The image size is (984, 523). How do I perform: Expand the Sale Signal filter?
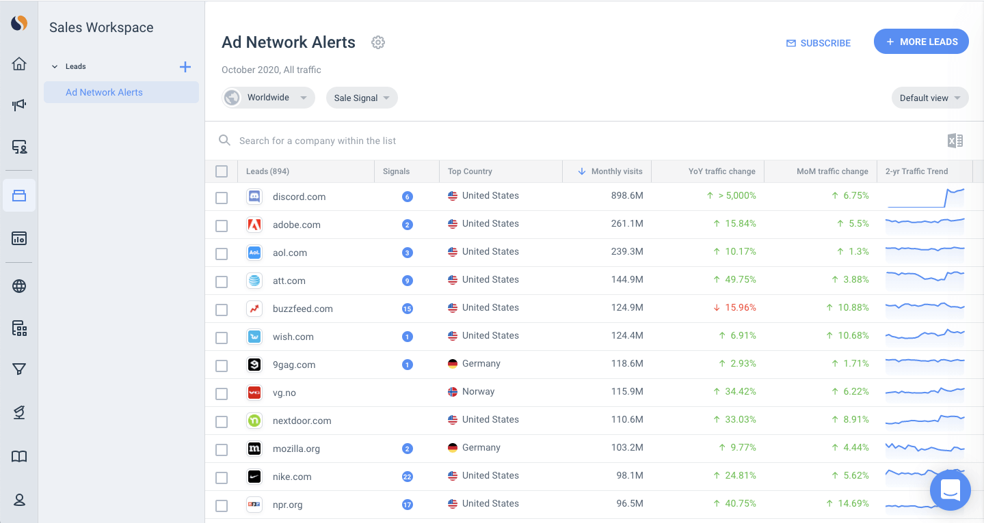361,98
